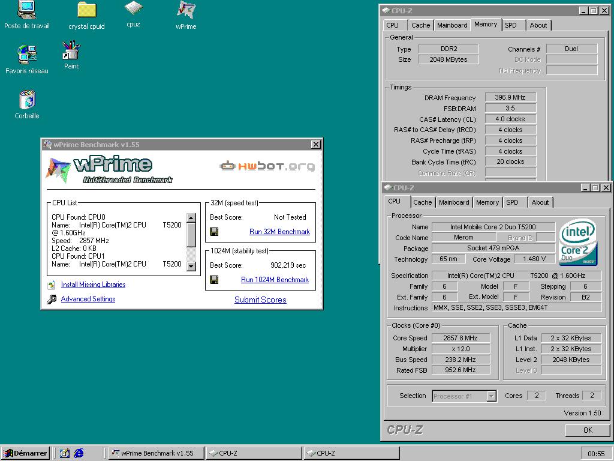Click Show Desktop quick launch icon
Screen dimensions: 614x461
click(x=65, y=453)
